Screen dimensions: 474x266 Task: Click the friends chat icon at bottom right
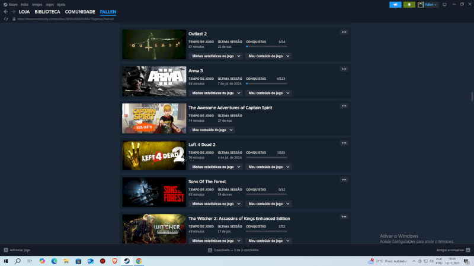click(x=468, y=250)
